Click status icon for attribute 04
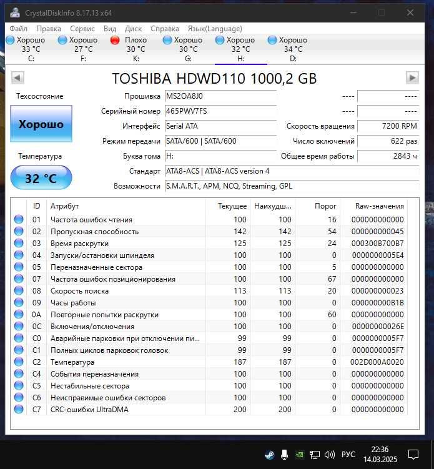The width and height of the screenshot is (434, 469). point(19,255)
